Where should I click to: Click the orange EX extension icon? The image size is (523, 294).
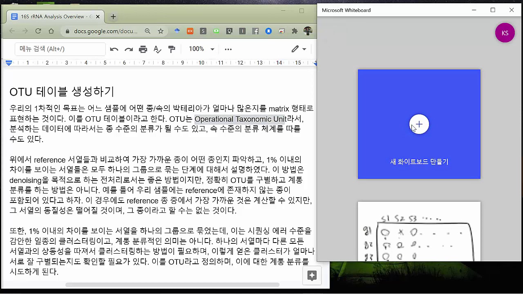click(190, 31)
